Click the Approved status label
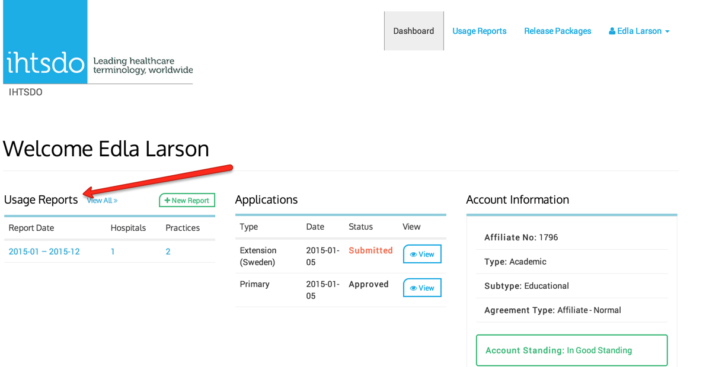The image size is (706, 367). tap(368, 284)
